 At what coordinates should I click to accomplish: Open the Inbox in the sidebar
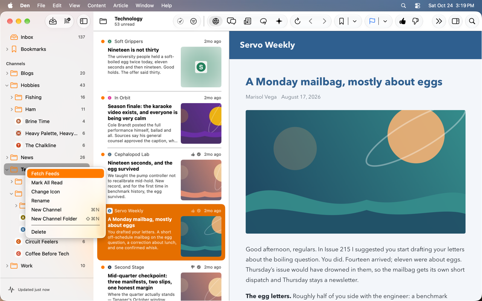[x=47, y=37]
